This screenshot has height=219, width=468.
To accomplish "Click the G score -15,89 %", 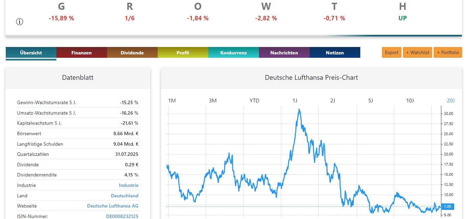I will 61,18.
